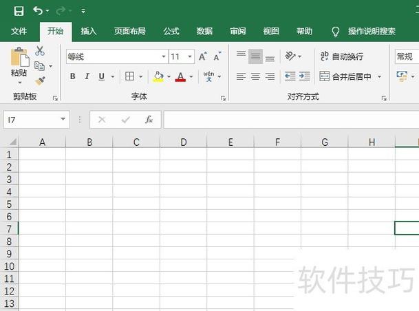Open the 剪贴板 dialog launcher
The image size is (419, 311).
click(x=55, y=98)
